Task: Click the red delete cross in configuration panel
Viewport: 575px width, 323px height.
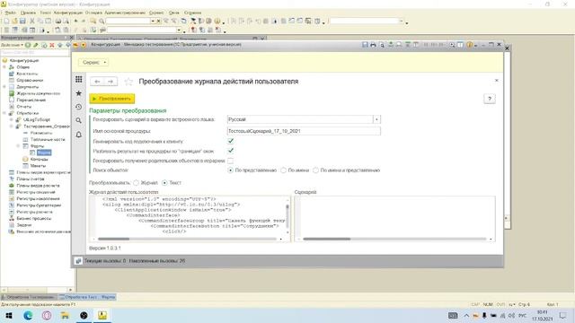Action: [x=52, y=45]
